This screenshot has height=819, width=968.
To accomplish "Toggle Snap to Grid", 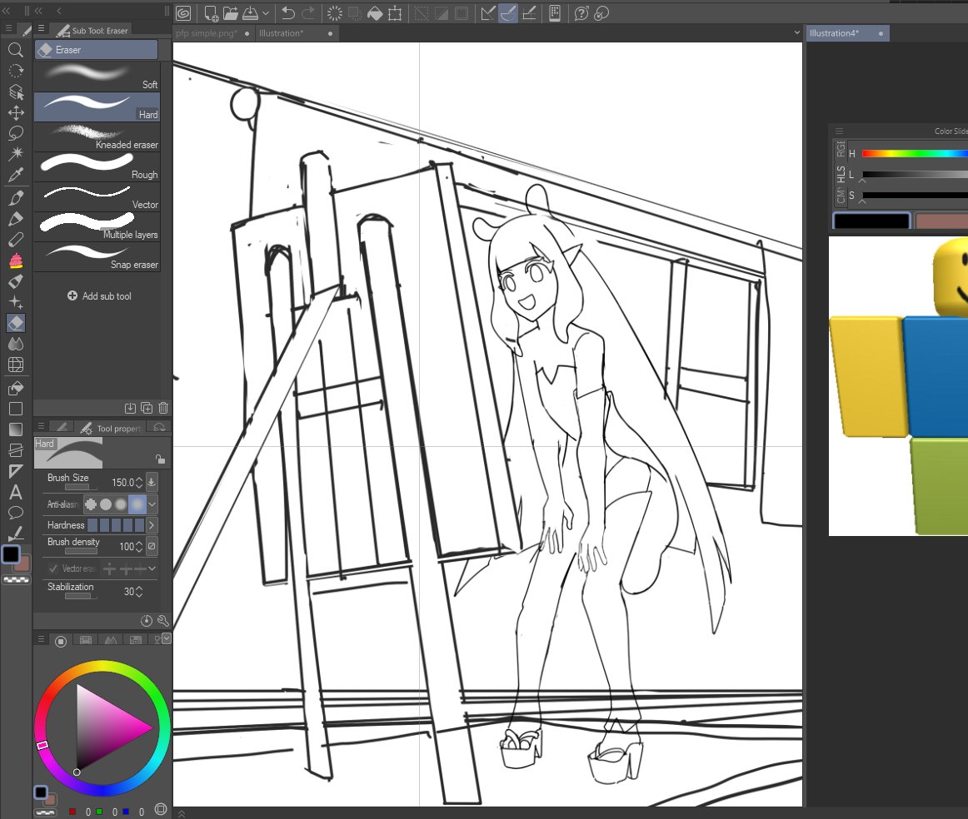I will pyautogui.click(x=529, y=13).
